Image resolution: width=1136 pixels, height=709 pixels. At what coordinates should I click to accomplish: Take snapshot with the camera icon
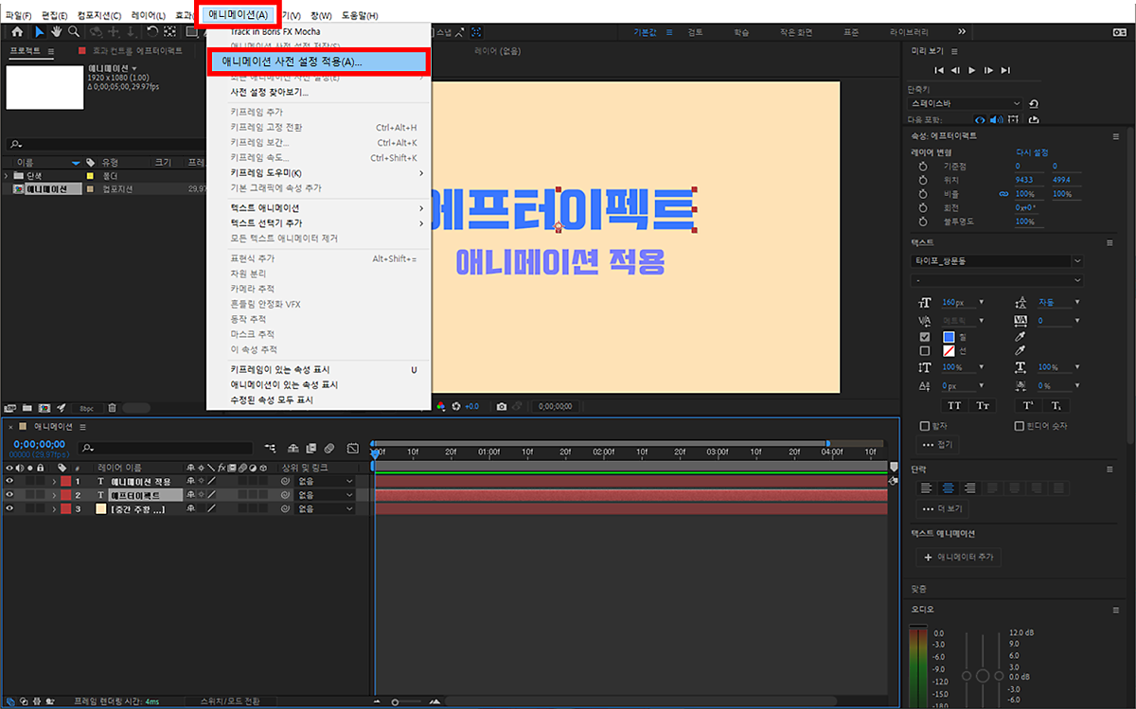point(501,406)
